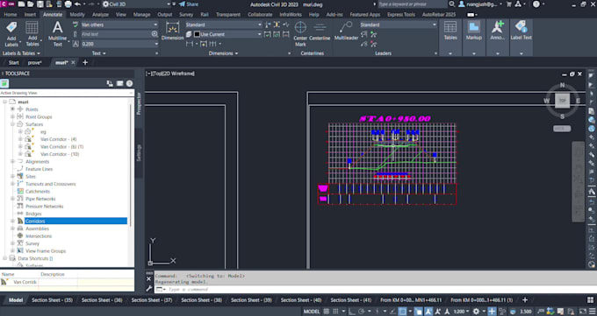Click the Label Text icon
597x316 pixels.
click(x=521, y=27)
